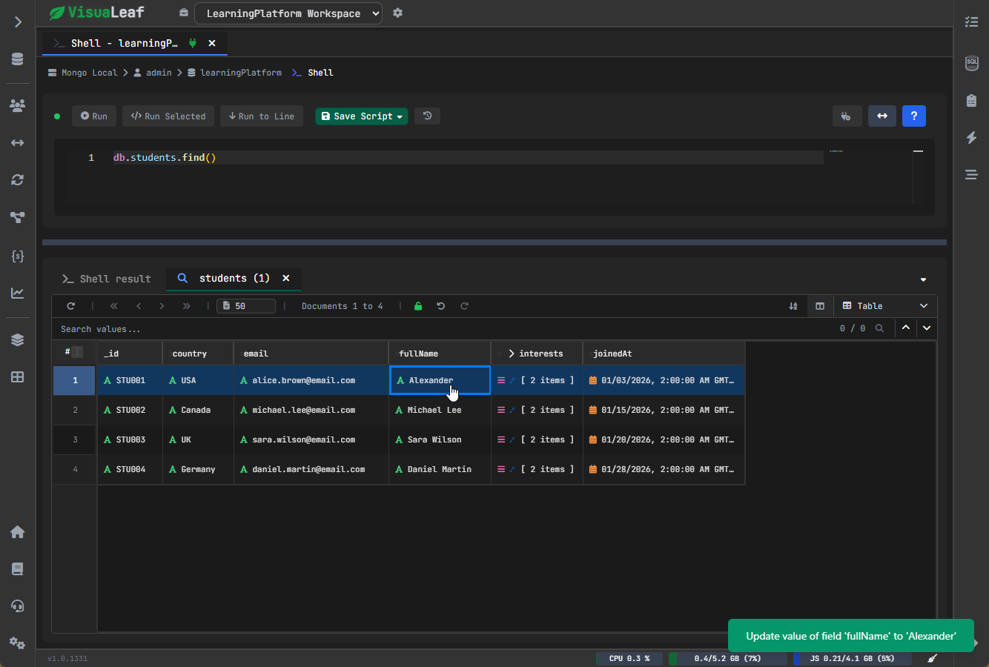Open the users management icon in sidebar
This screenshot has width=989, height=667.
tap(18, 105)
